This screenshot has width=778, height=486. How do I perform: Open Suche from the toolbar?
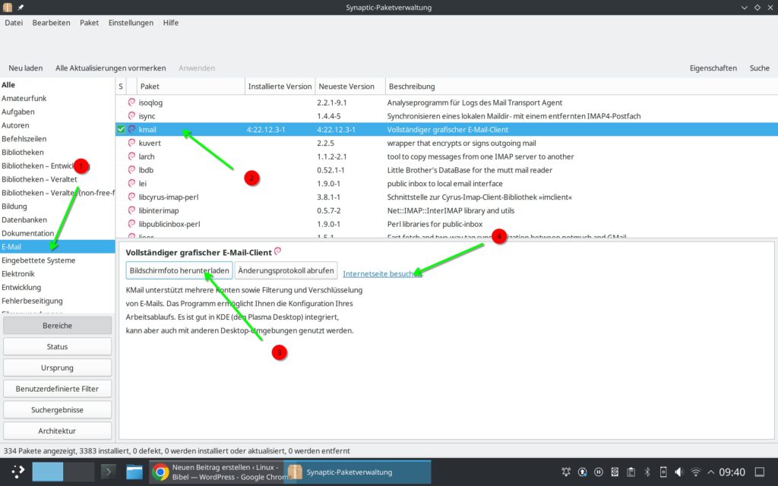759,68
